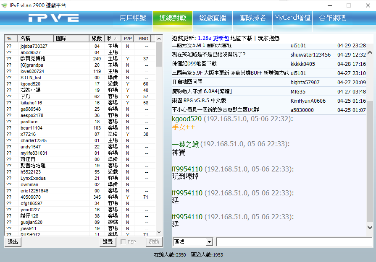376x262 pixels.
Task: Click the 退出 exit button
Action: (x=13, y=242)
